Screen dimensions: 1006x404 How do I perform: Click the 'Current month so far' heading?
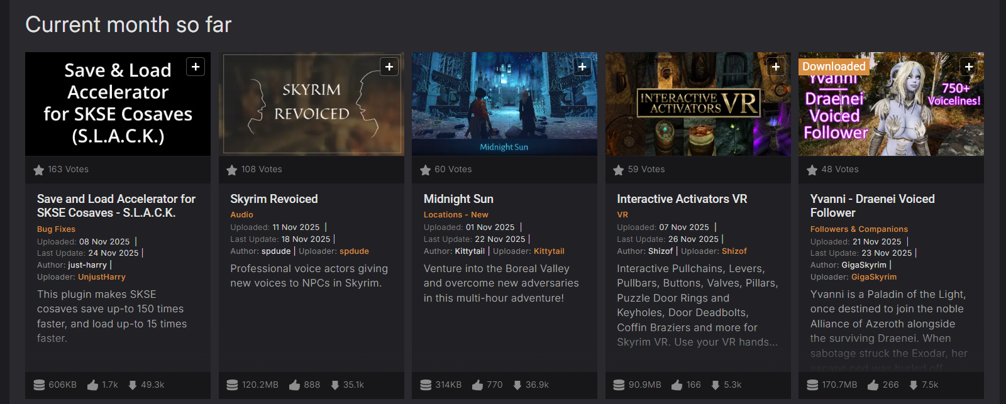click(128, 25)
